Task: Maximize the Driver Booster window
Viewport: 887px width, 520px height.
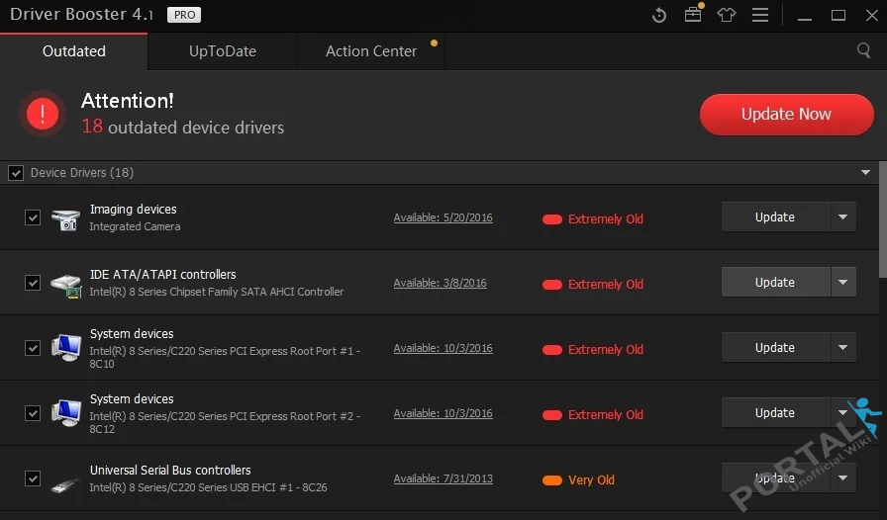Action: point(838,15)
